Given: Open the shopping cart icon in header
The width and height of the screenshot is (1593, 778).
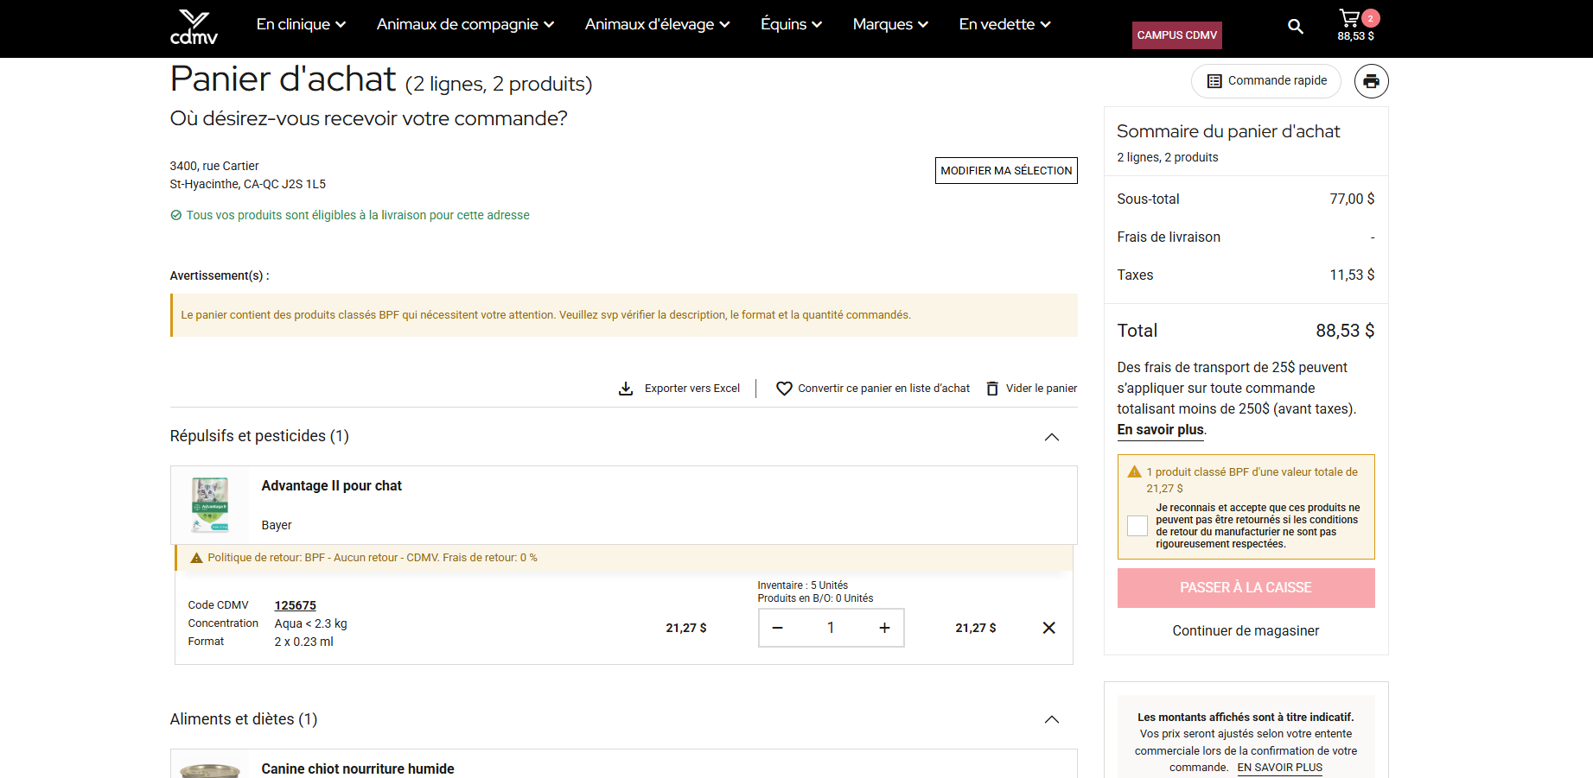Looking at the screenshot, I should [x=1349, y=17].
